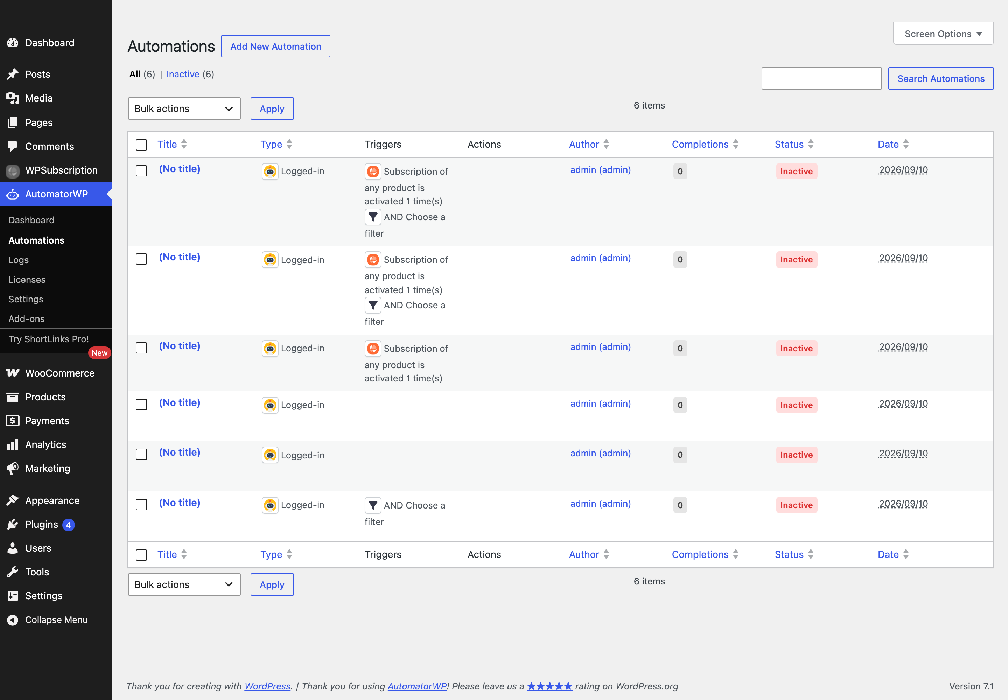Open the Logs submenu item

tap(19, 260)
